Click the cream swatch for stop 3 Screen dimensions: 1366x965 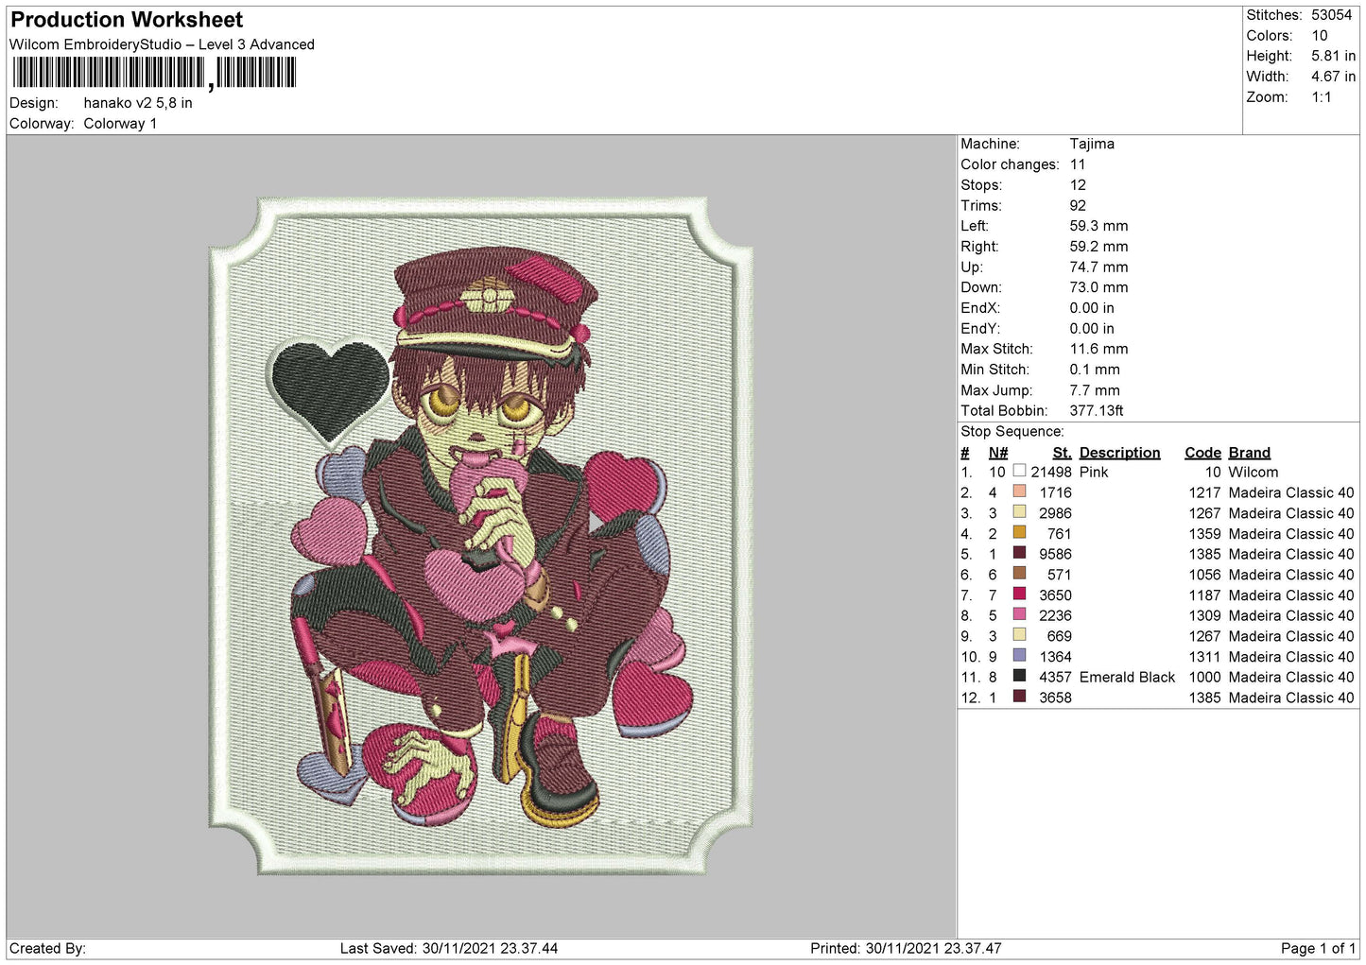1019,512
